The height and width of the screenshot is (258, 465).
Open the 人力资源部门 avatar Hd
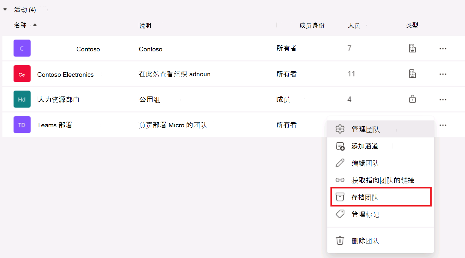point(22,99)
